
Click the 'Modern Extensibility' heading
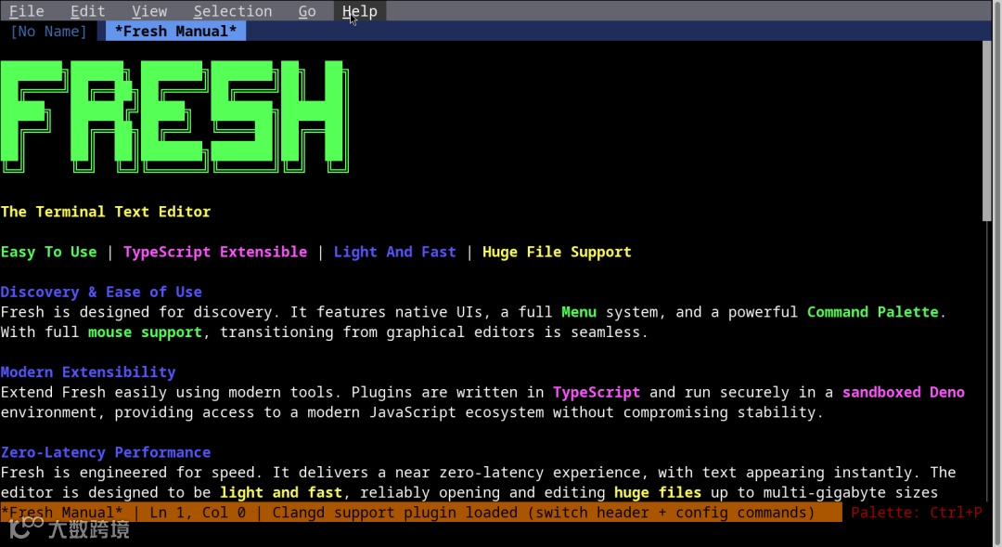point(88,372)
